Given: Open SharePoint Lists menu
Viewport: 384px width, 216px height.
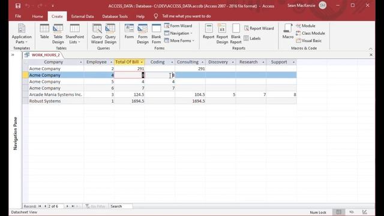Looking at the screenshot, I should [x=74, y=34].
